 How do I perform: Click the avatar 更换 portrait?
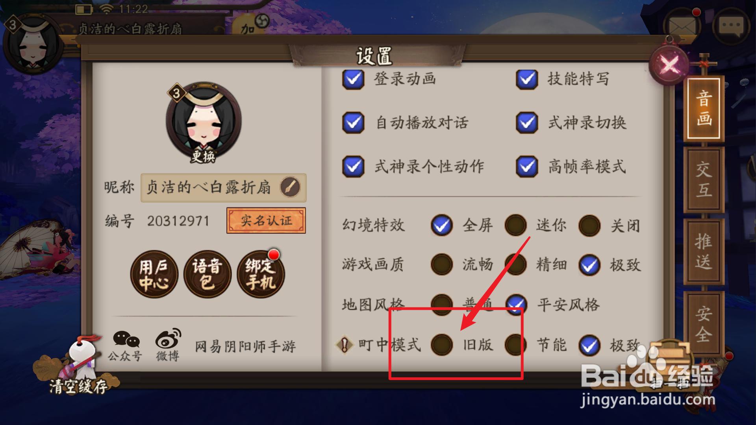pyautogui.click(x=204, y=123)
